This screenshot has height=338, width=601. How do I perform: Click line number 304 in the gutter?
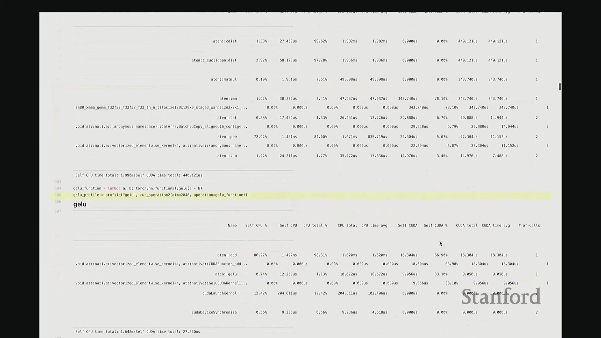coord(58,188)
